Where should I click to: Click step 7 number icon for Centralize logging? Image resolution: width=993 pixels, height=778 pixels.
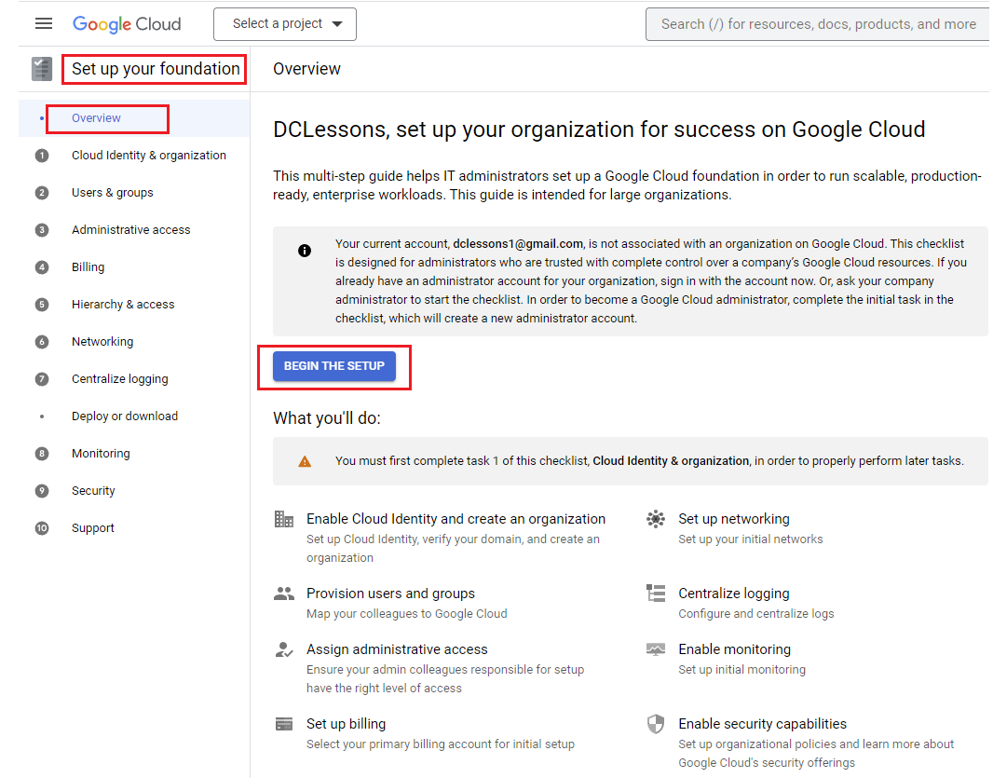point(42,379)
